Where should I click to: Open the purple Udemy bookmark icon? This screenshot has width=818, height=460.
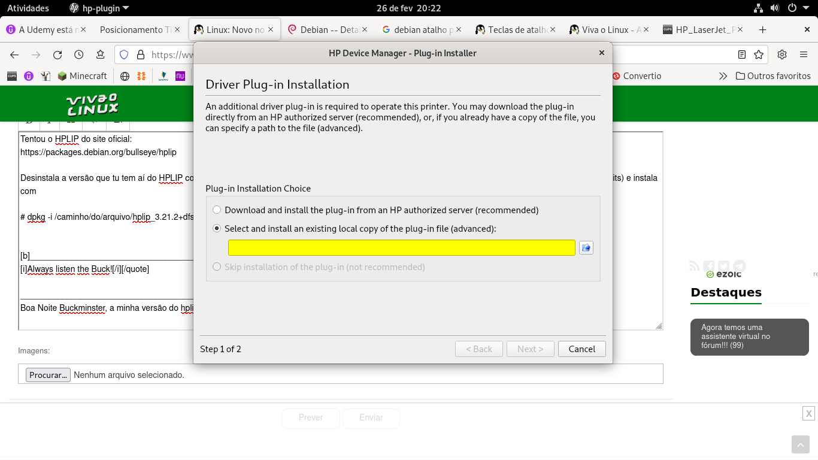click(x=29, y=76)
